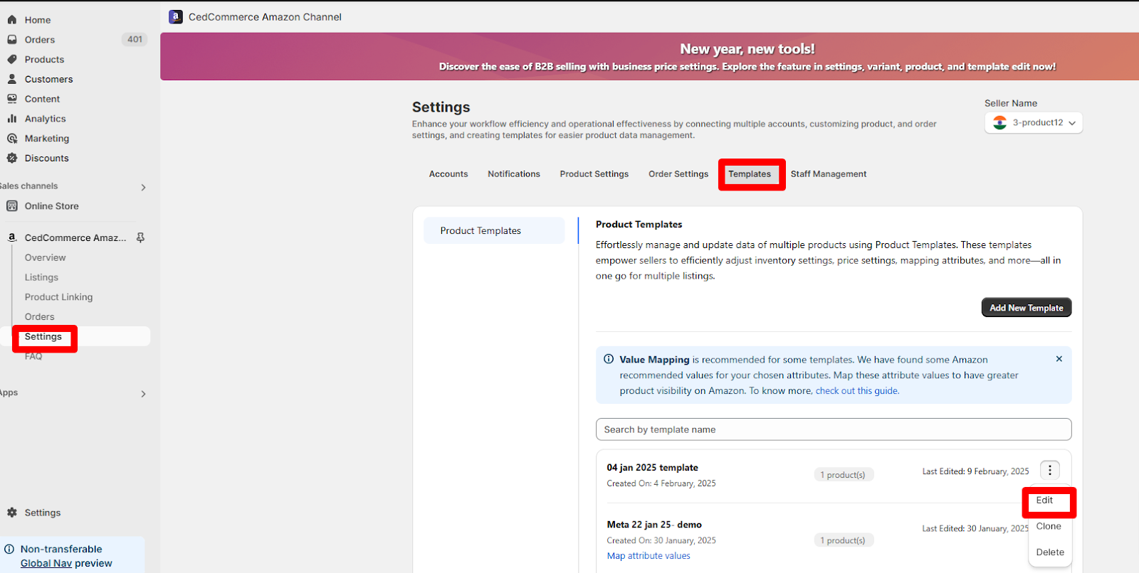Open Orders under CedCommerce Amazon
This screenshot has height=573, width=1139.
click(x=39, y=317)
